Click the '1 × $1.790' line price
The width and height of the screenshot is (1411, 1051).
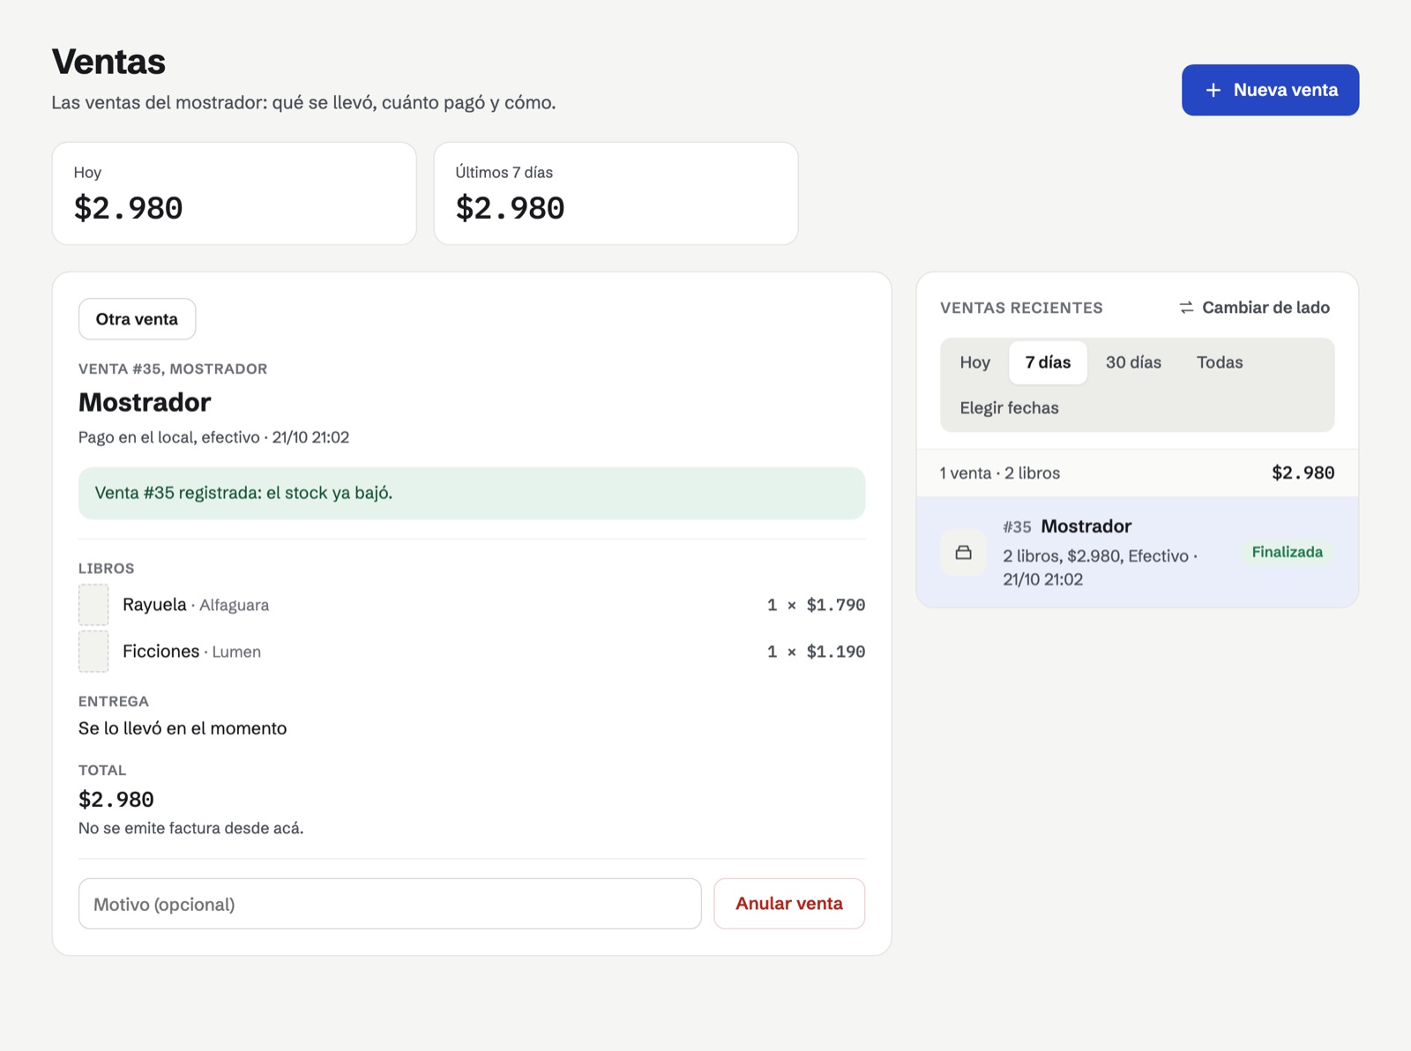(816, 605)
